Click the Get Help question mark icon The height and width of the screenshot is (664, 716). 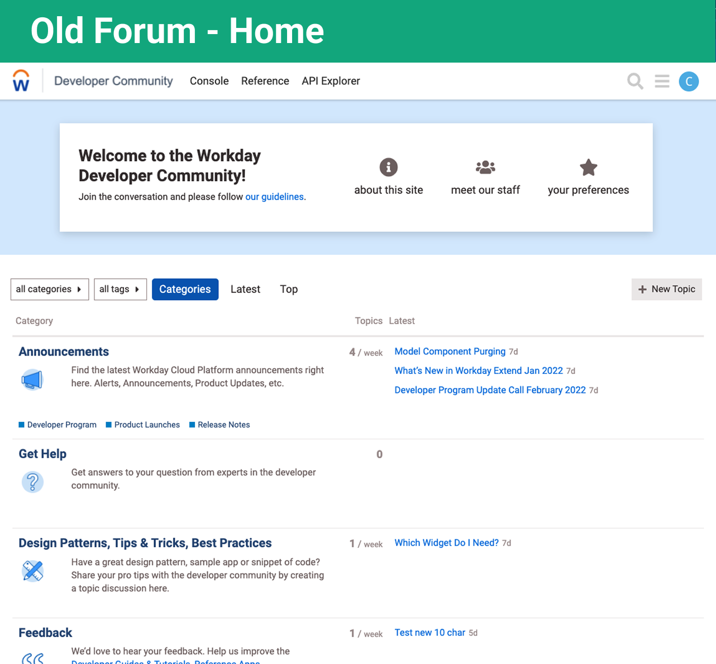[x=32, y=482]
